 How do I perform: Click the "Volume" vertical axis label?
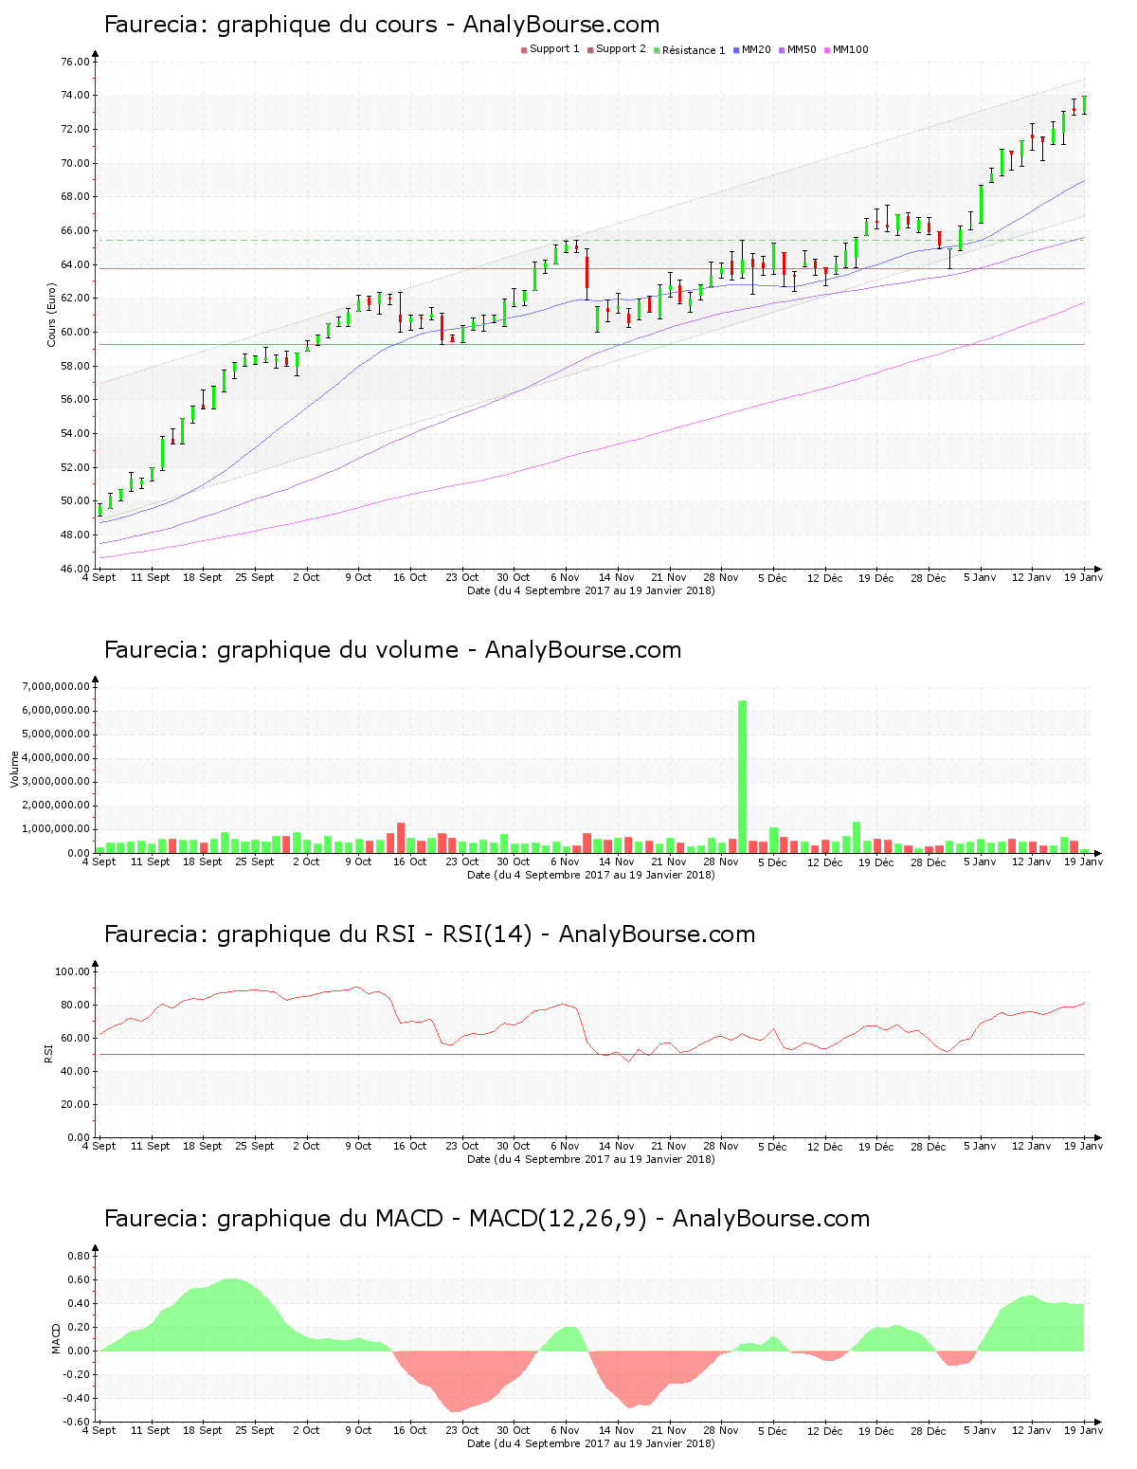pyautogui.click(x=14, y=770)
